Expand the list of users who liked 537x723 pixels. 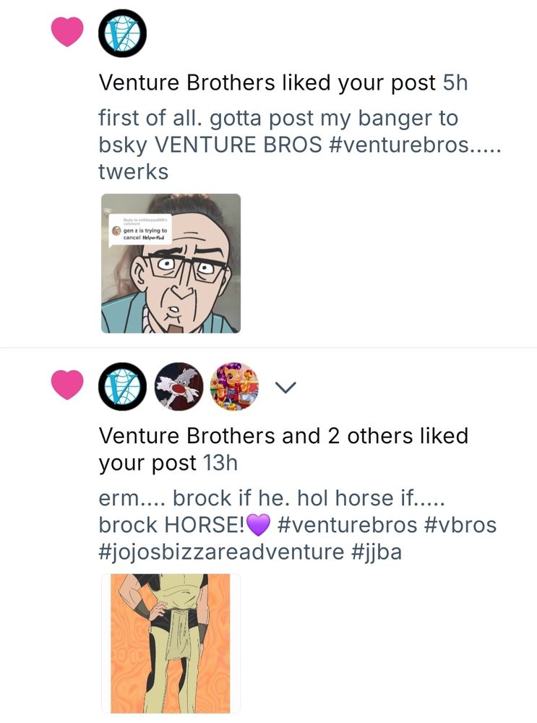[x=285, y=388]
